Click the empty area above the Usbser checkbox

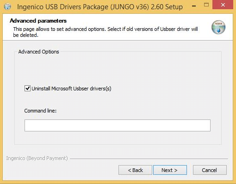pyautogui.click(x=118, y=69)
